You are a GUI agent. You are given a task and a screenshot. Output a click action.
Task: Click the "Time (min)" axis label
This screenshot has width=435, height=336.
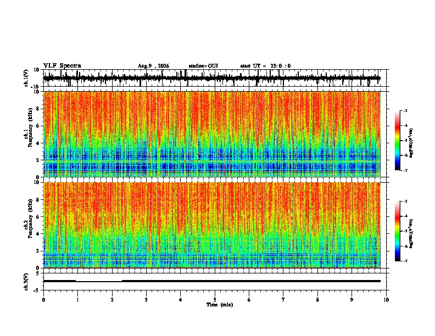click(x=220, y=305)
